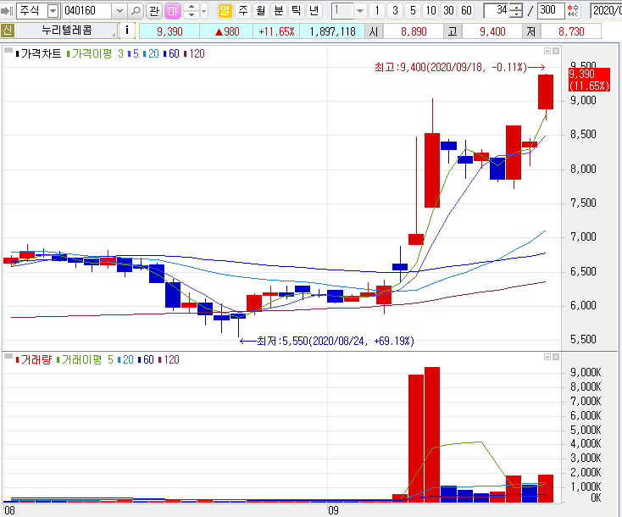This screenshot has height=517, width=622.
Task: Click the magnifier stock search icon
Action: 136,11
